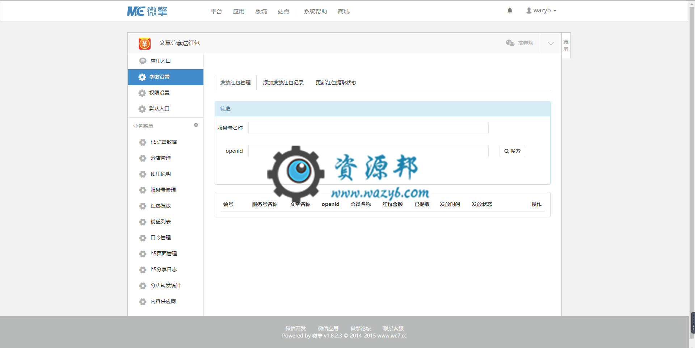
Task: Click the 红包金额 column header
Action: coord(392,204)
